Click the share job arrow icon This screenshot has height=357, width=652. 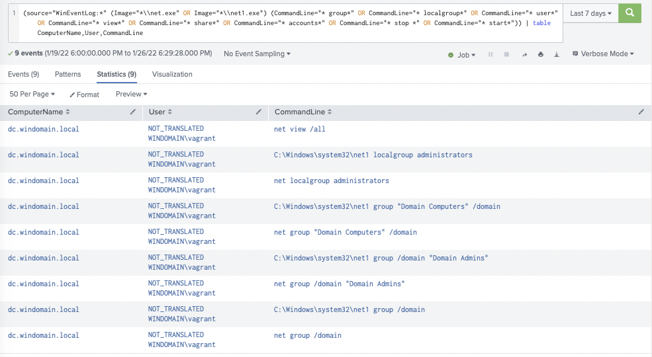524,54
